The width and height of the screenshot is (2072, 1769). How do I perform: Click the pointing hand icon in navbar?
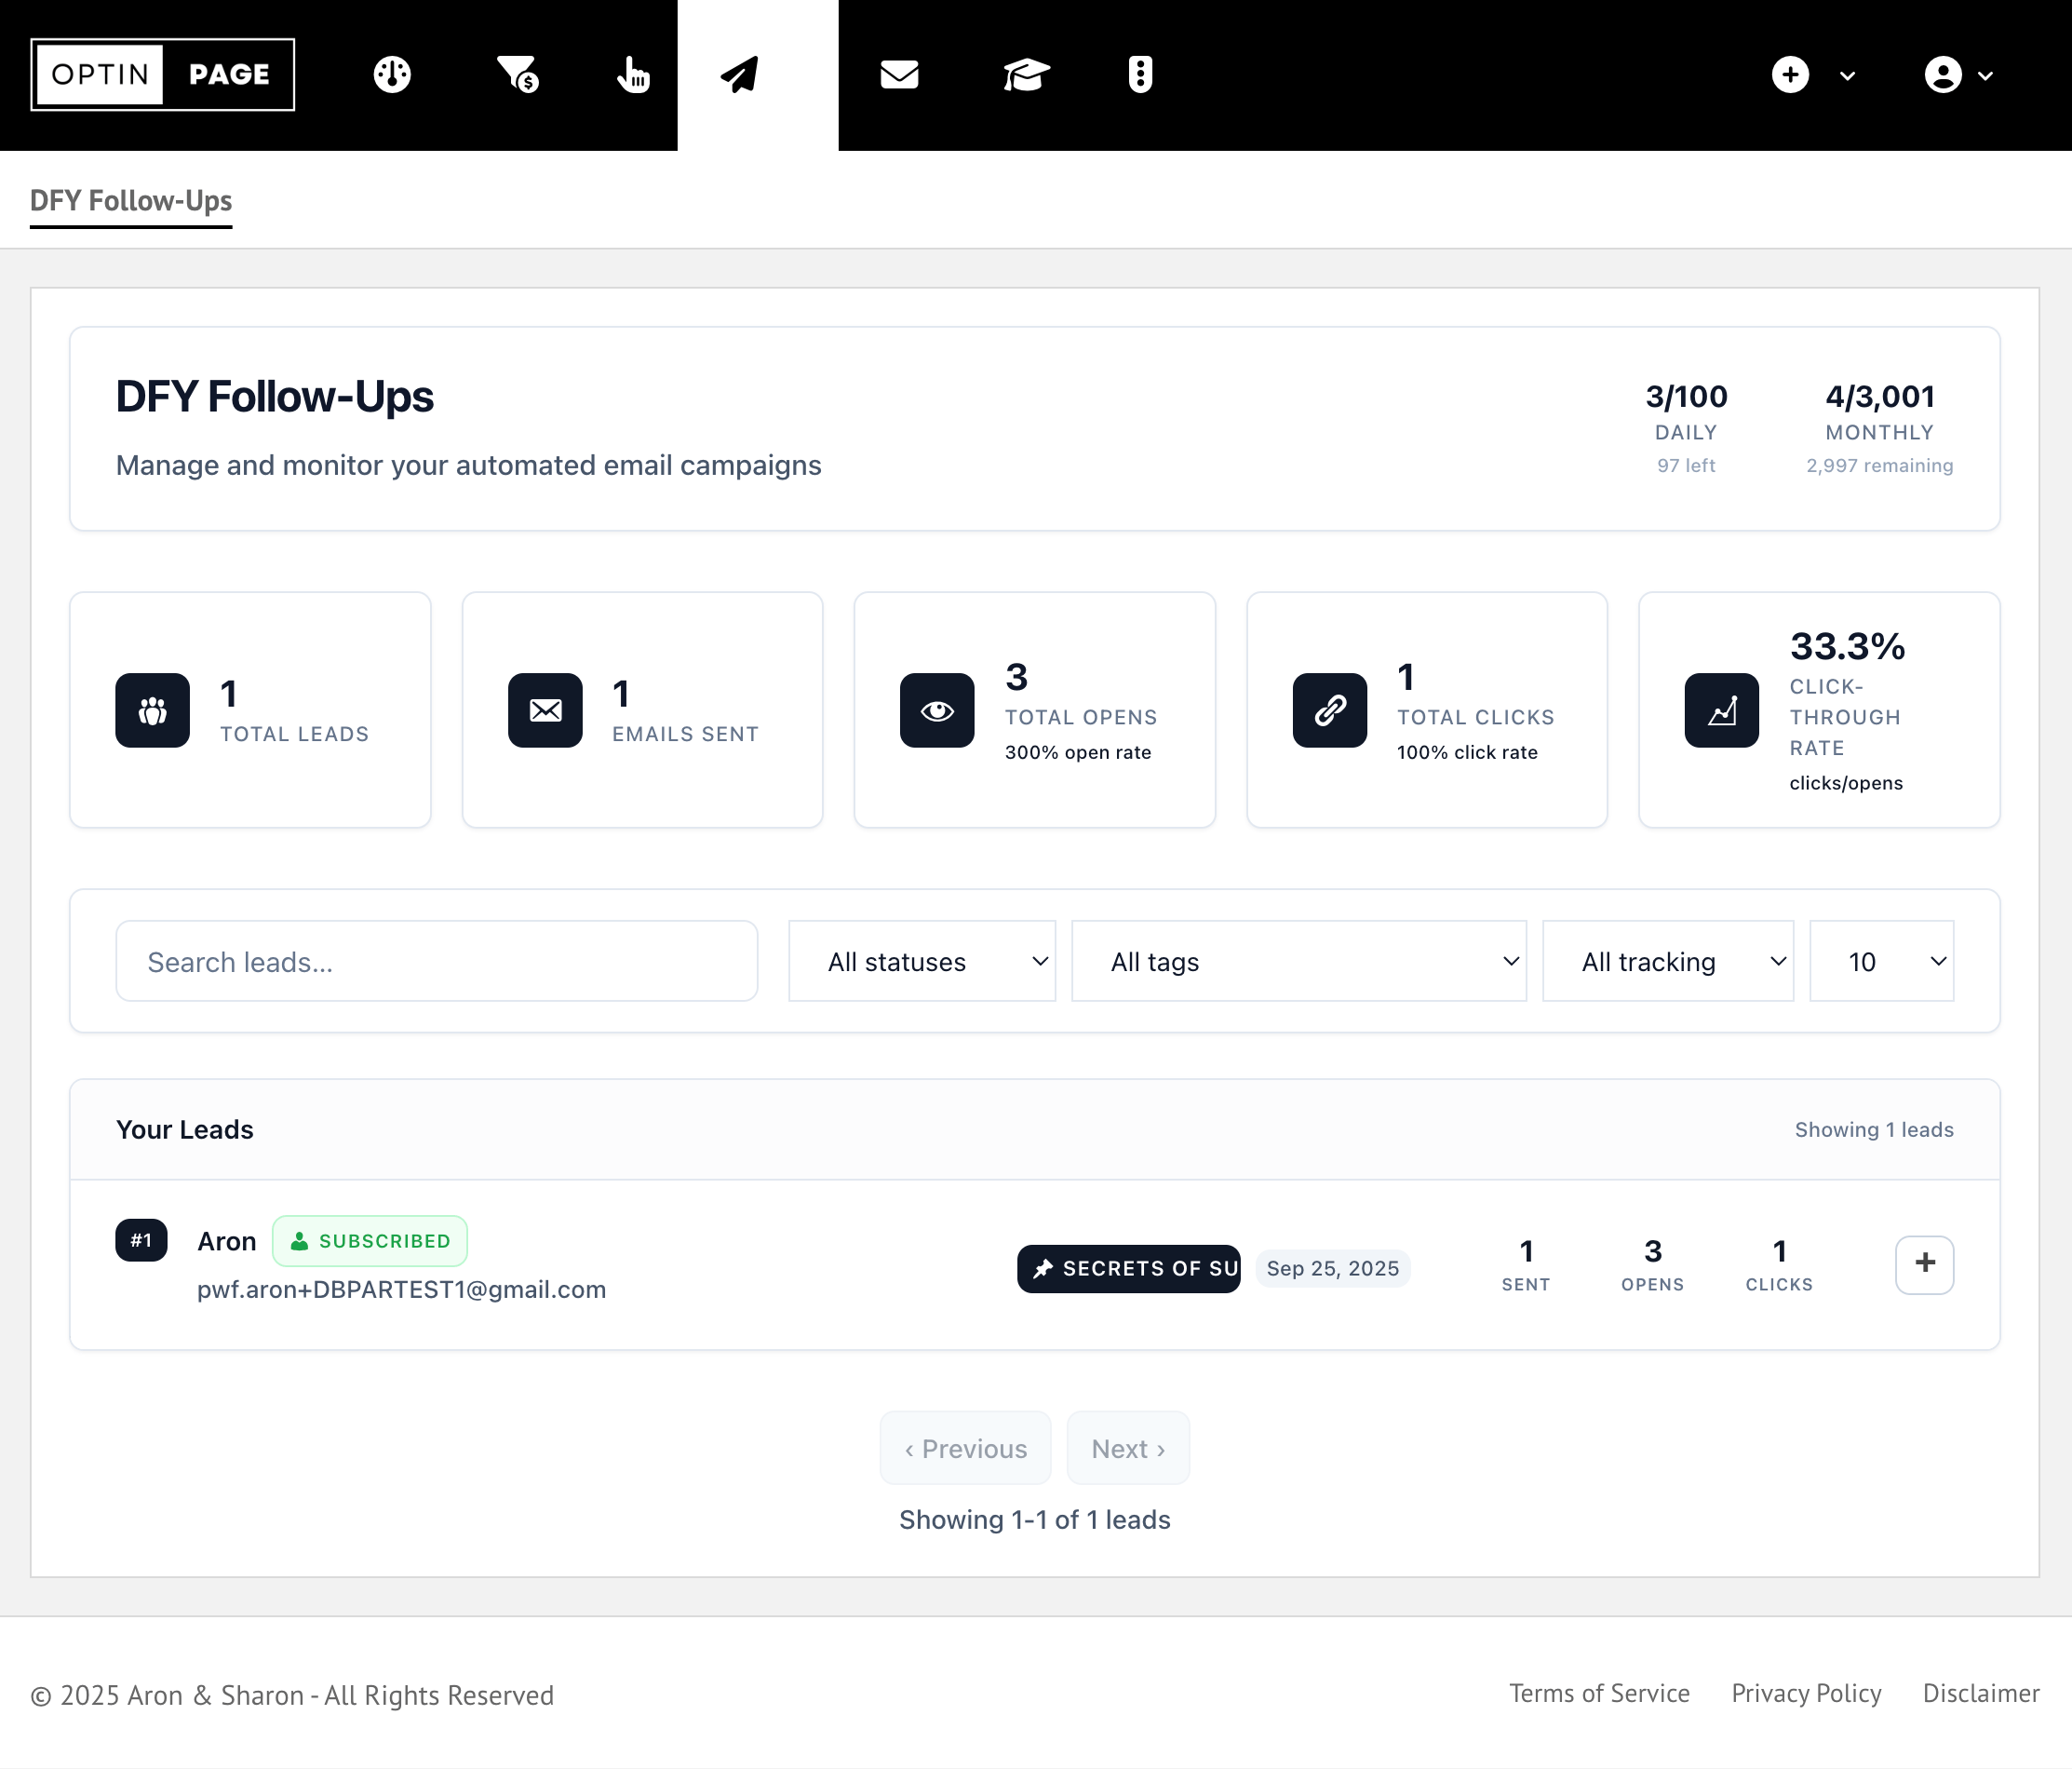click(633, 75)
